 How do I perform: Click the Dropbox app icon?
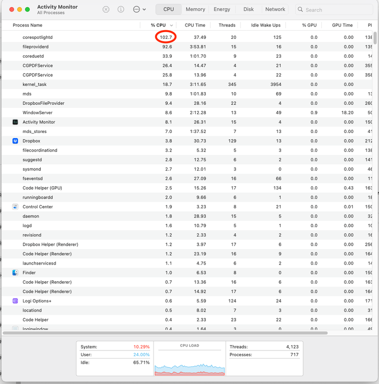click(15, 141)
